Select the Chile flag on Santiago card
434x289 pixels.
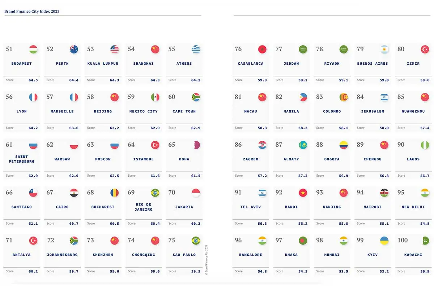[33, 193]
